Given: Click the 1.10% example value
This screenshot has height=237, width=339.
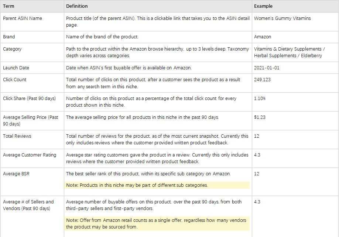Looking at the screenshot, I should point(260,99).
